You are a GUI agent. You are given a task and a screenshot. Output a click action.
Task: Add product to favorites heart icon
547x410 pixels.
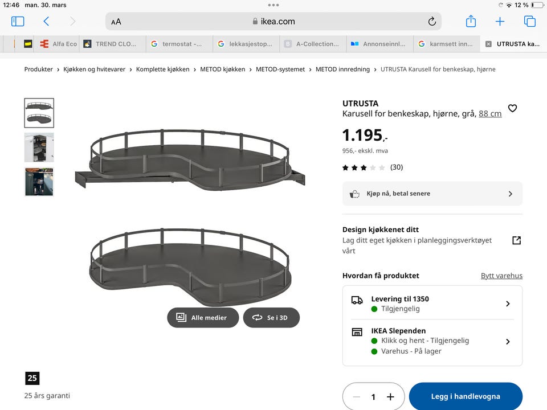point(512,108)
